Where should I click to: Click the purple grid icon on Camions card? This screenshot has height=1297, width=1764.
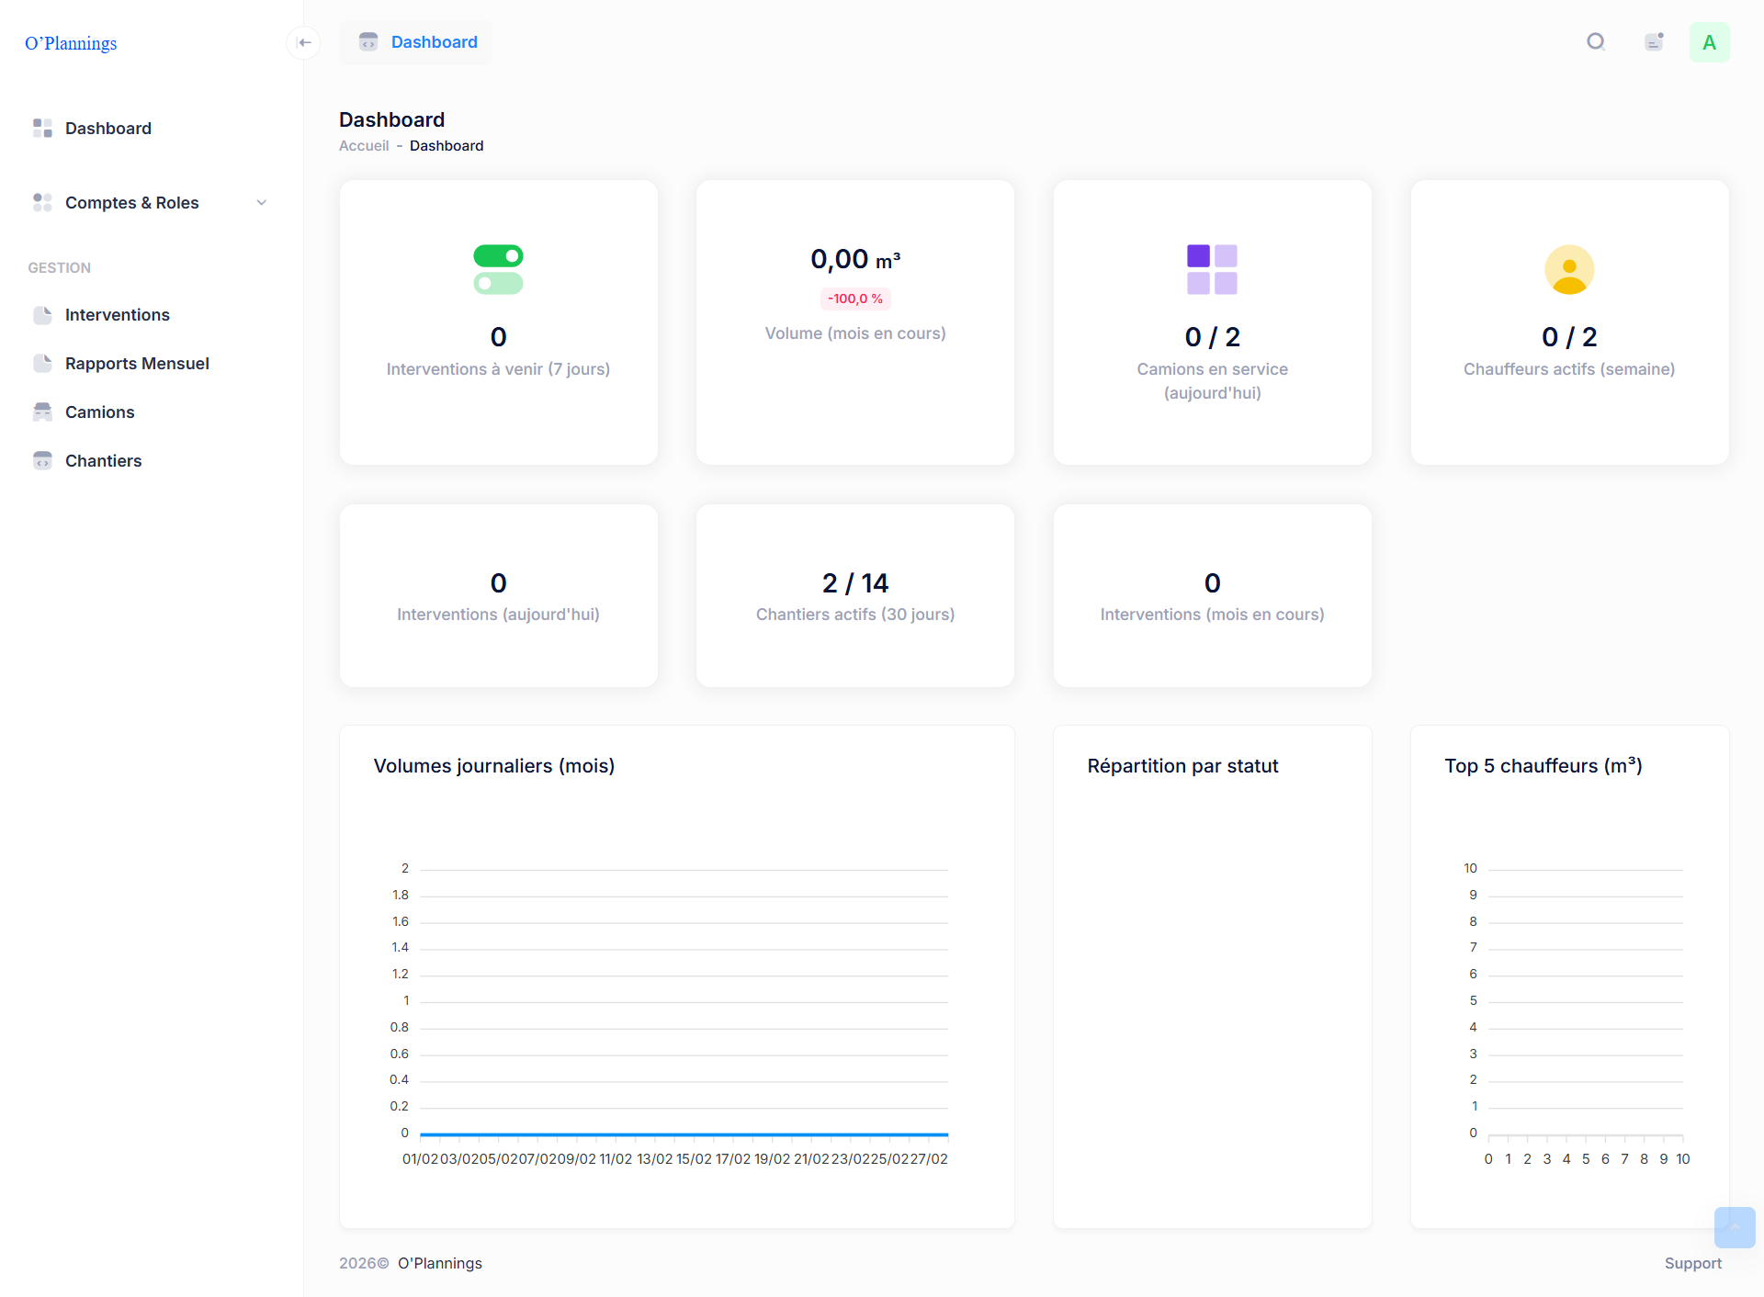coord(1212,269)
